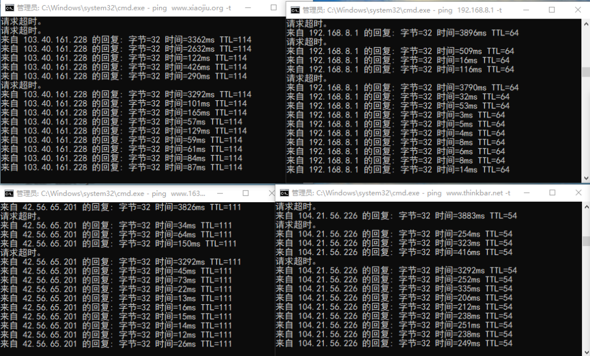Click the 42.56.65.201 reply line with 时间=73ms
The height and width of the screenshot is (356, 590).
(x=116, y=281)
